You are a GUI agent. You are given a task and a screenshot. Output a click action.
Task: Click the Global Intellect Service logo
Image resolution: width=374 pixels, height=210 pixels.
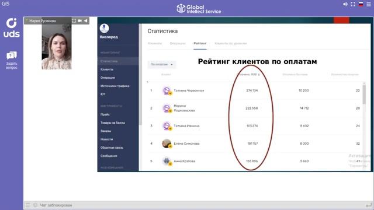coord(199,9)
